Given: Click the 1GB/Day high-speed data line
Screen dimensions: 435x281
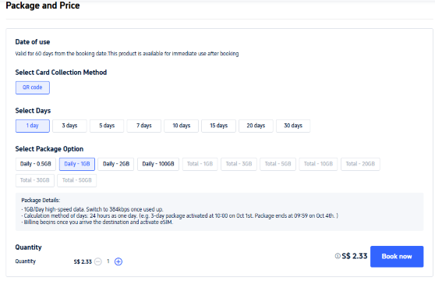Looking at the screenshot, I should [93, 209].
